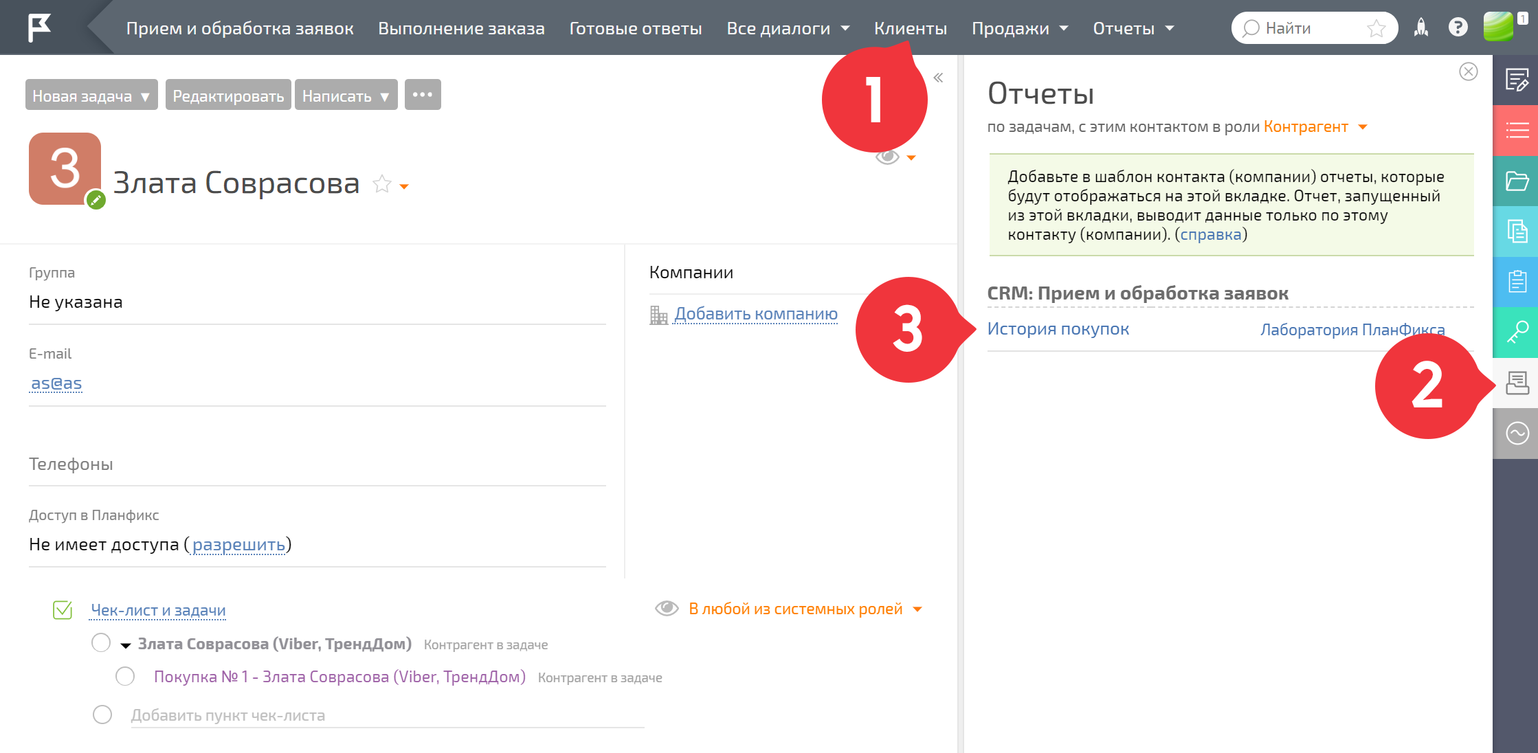Add Злата Соврасова to favorites star
This screenshot has height=753, width=1538.
(381, 184)
